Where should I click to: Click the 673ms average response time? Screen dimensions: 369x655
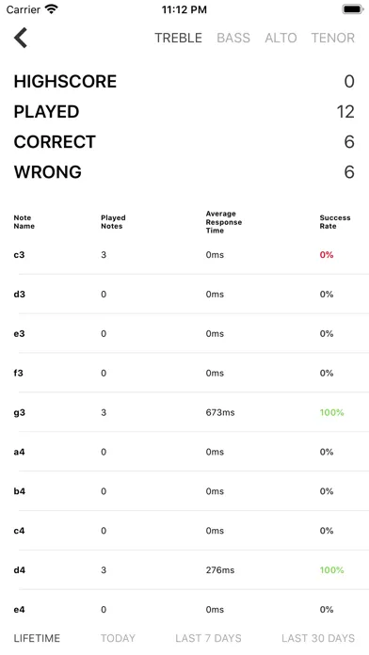[x=220, y=413]
